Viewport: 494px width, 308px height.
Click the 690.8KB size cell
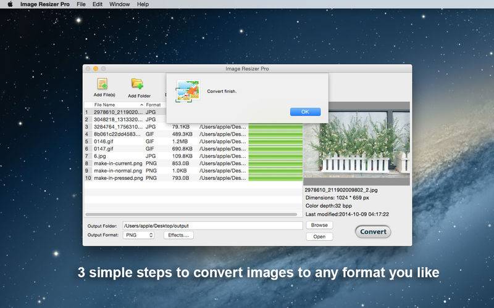coord(182,148)
